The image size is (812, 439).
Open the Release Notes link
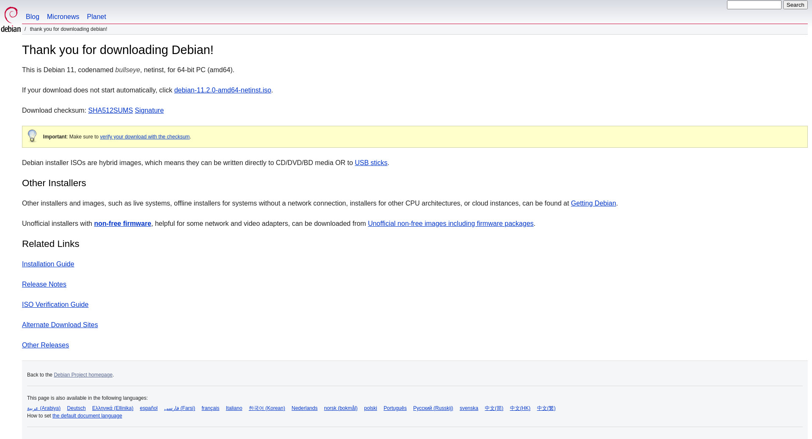(44, 285)
